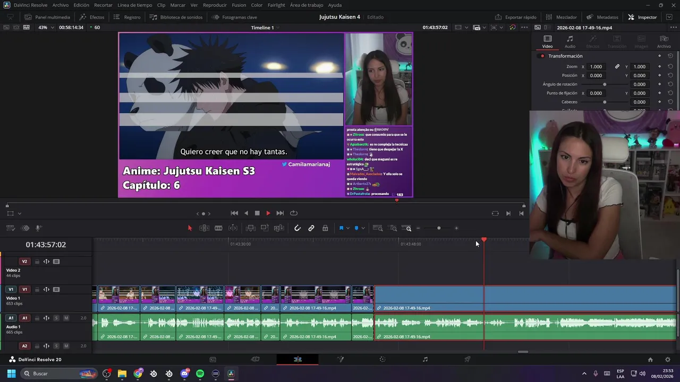Go to first frame of timeline
Image resolution: width=680 pixels, height=382 pixels.
234,213
